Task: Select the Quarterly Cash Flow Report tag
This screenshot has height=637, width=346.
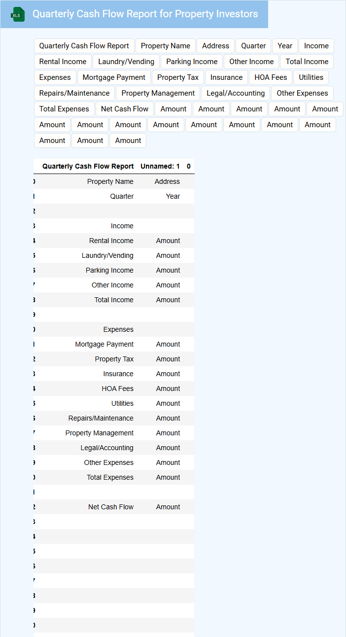Action: pos(84,46)
